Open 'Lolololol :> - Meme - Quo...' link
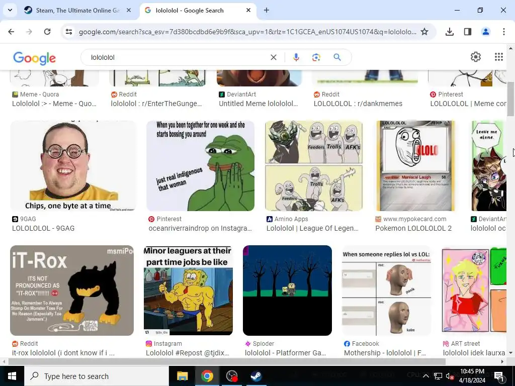Screen dimensions: 515x386 [x=54, y=104]
